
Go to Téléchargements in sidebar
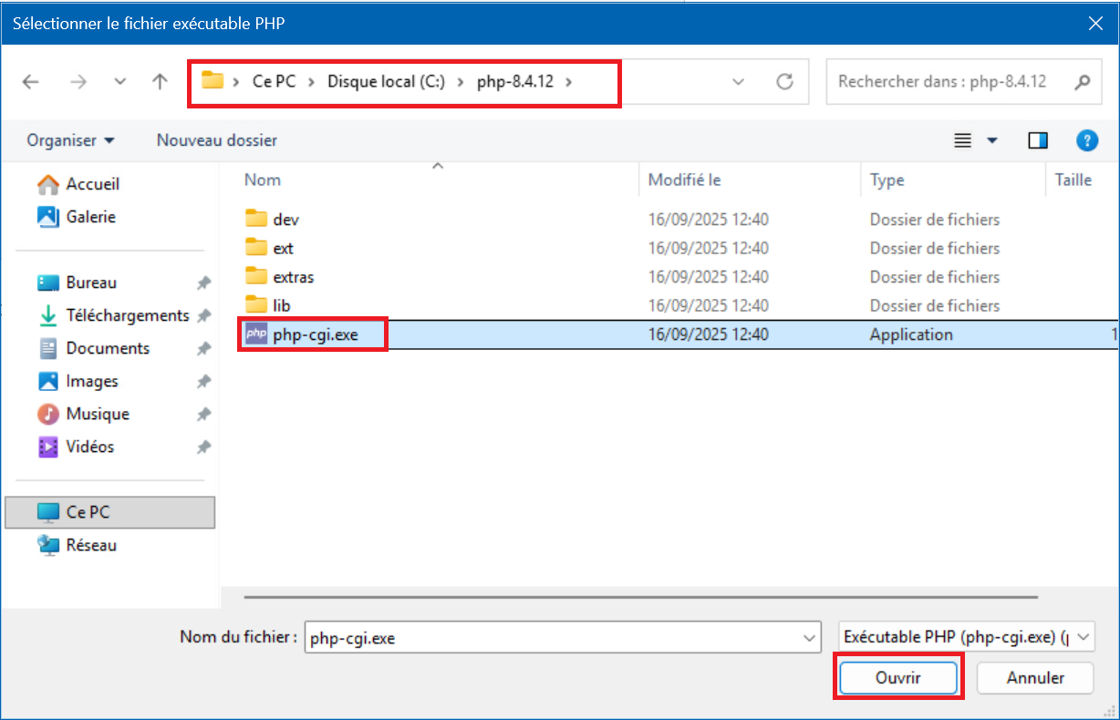coord(127,315)
